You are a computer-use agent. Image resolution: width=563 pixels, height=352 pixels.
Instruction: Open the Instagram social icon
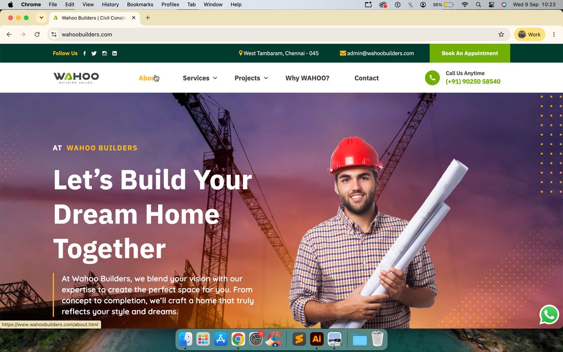pos(105,54)
